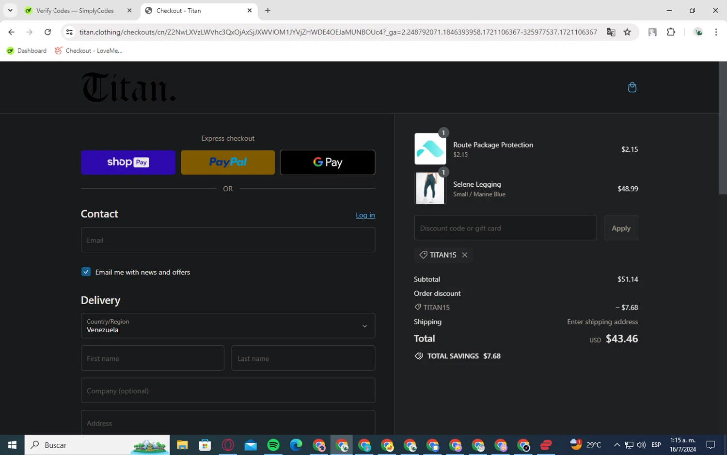Screen dimensions: 727x455
Task: Open the Windows Start menu
Action: point(12,445)
